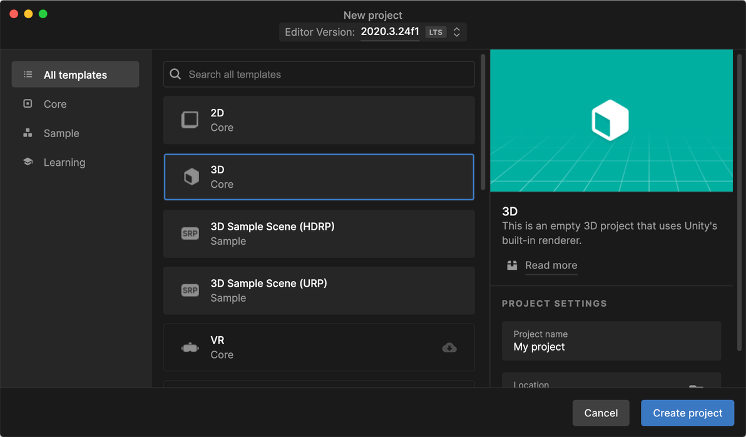
Task: Select the VR Core template
Action: [319, 347]
